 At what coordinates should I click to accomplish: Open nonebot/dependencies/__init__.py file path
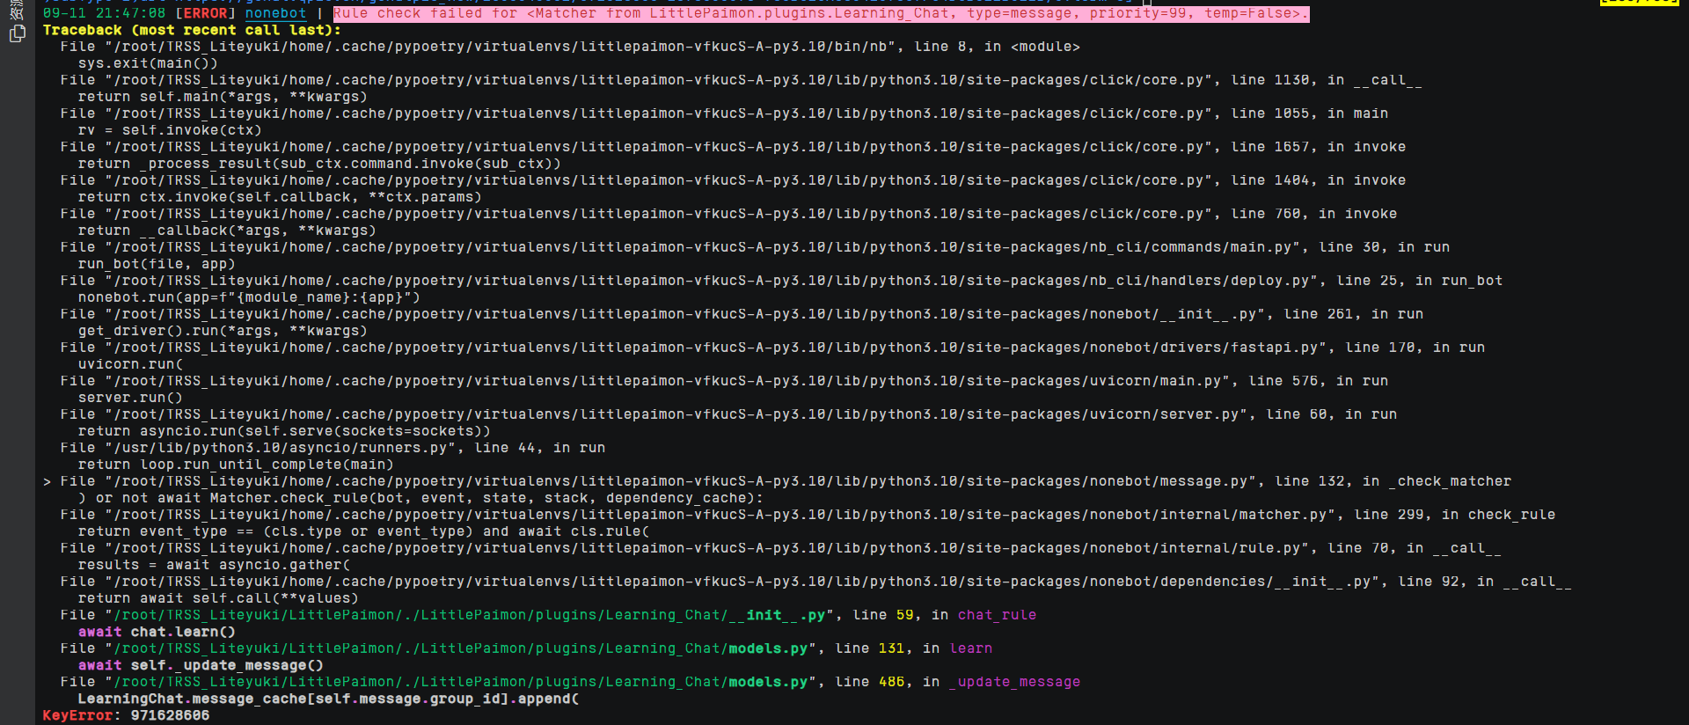coord(742,582)
